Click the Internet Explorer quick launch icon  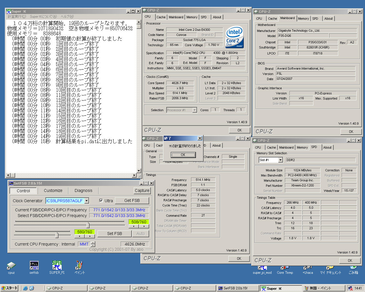coord(25,288)
